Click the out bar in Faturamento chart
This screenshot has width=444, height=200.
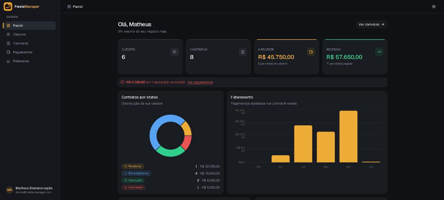pyautogui.click(x=371, y=162)
